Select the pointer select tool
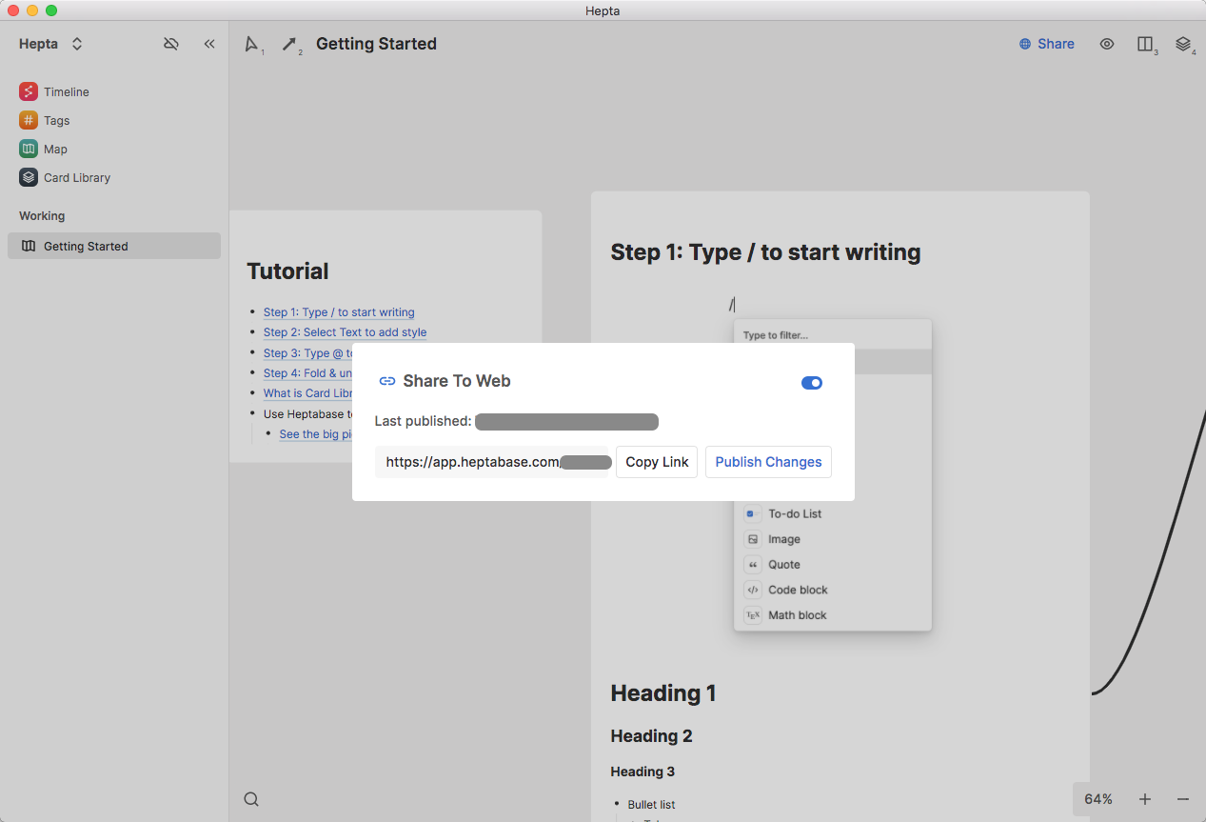 pyautogui.click(x=251, y=44)
